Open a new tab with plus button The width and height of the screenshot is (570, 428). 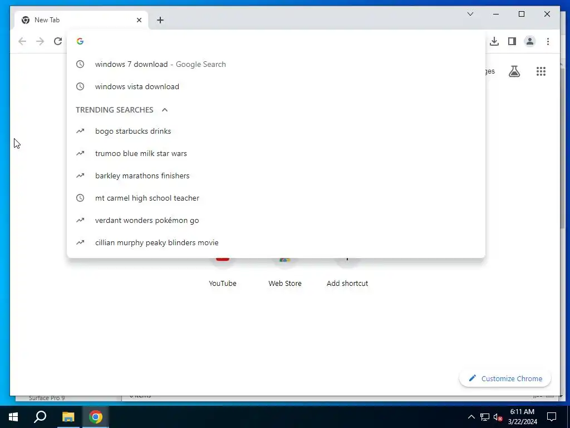click(160, 20)
